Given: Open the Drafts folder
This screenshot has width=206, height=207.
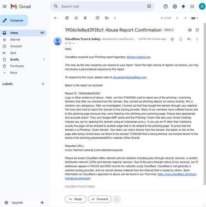Looking at the screenshot, I should (23, 60).
